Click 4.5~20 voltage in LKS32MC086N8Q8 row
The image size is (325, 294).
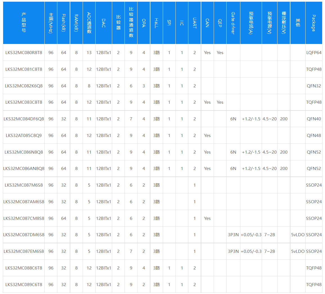[x=269, y=152]
